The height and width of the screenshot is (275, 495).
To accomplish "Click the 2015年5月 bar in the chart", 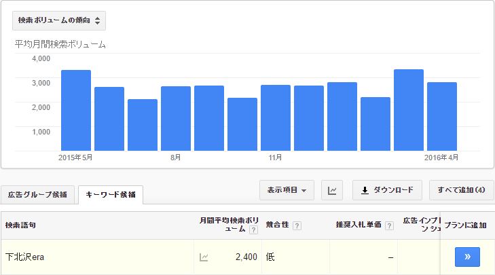I will pos(76,110).
